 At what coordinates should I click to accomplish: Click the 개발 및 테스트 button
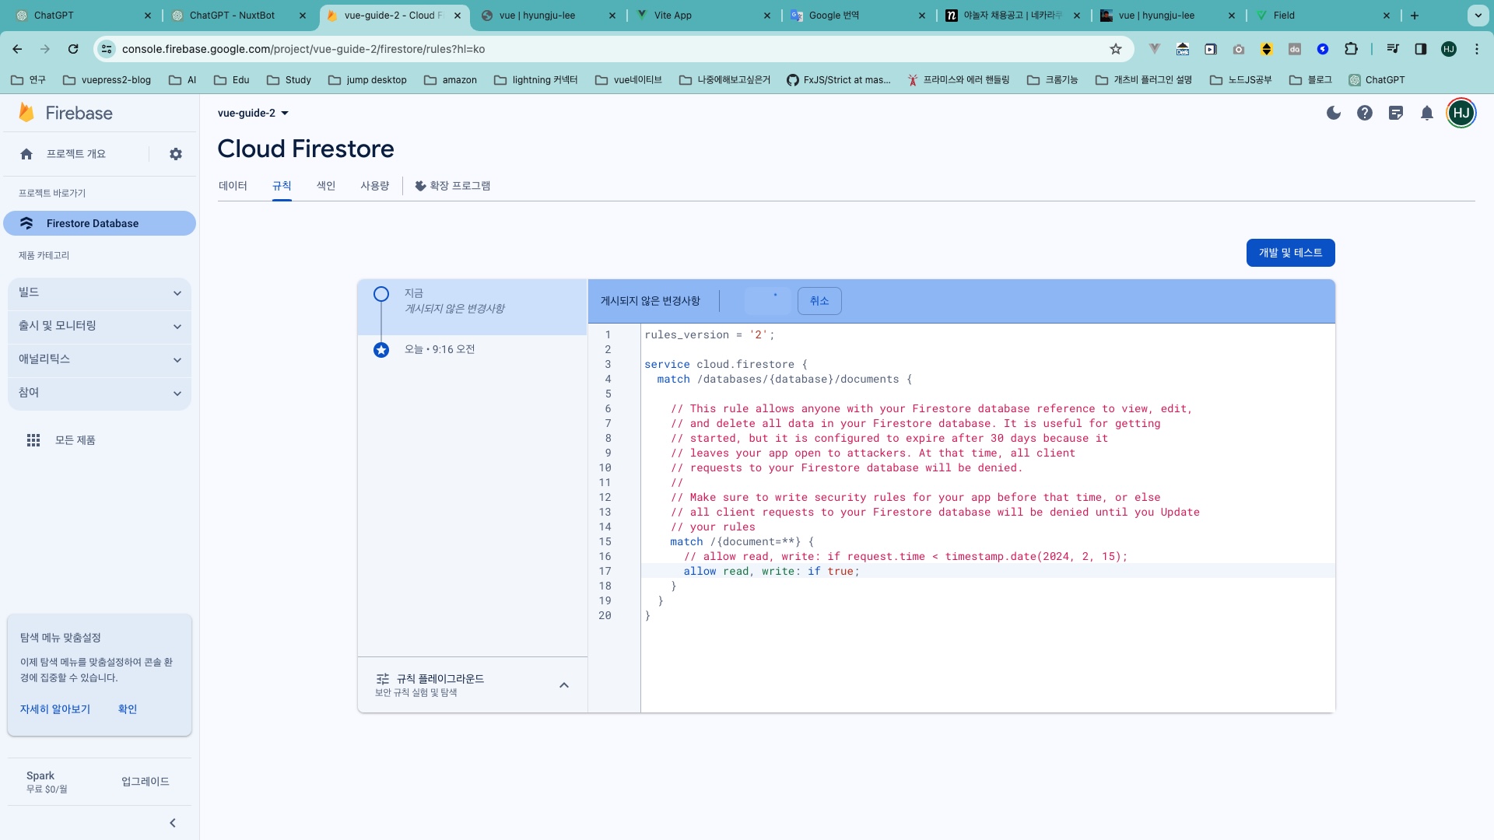pyautogui.click(x=1291, y=253)
